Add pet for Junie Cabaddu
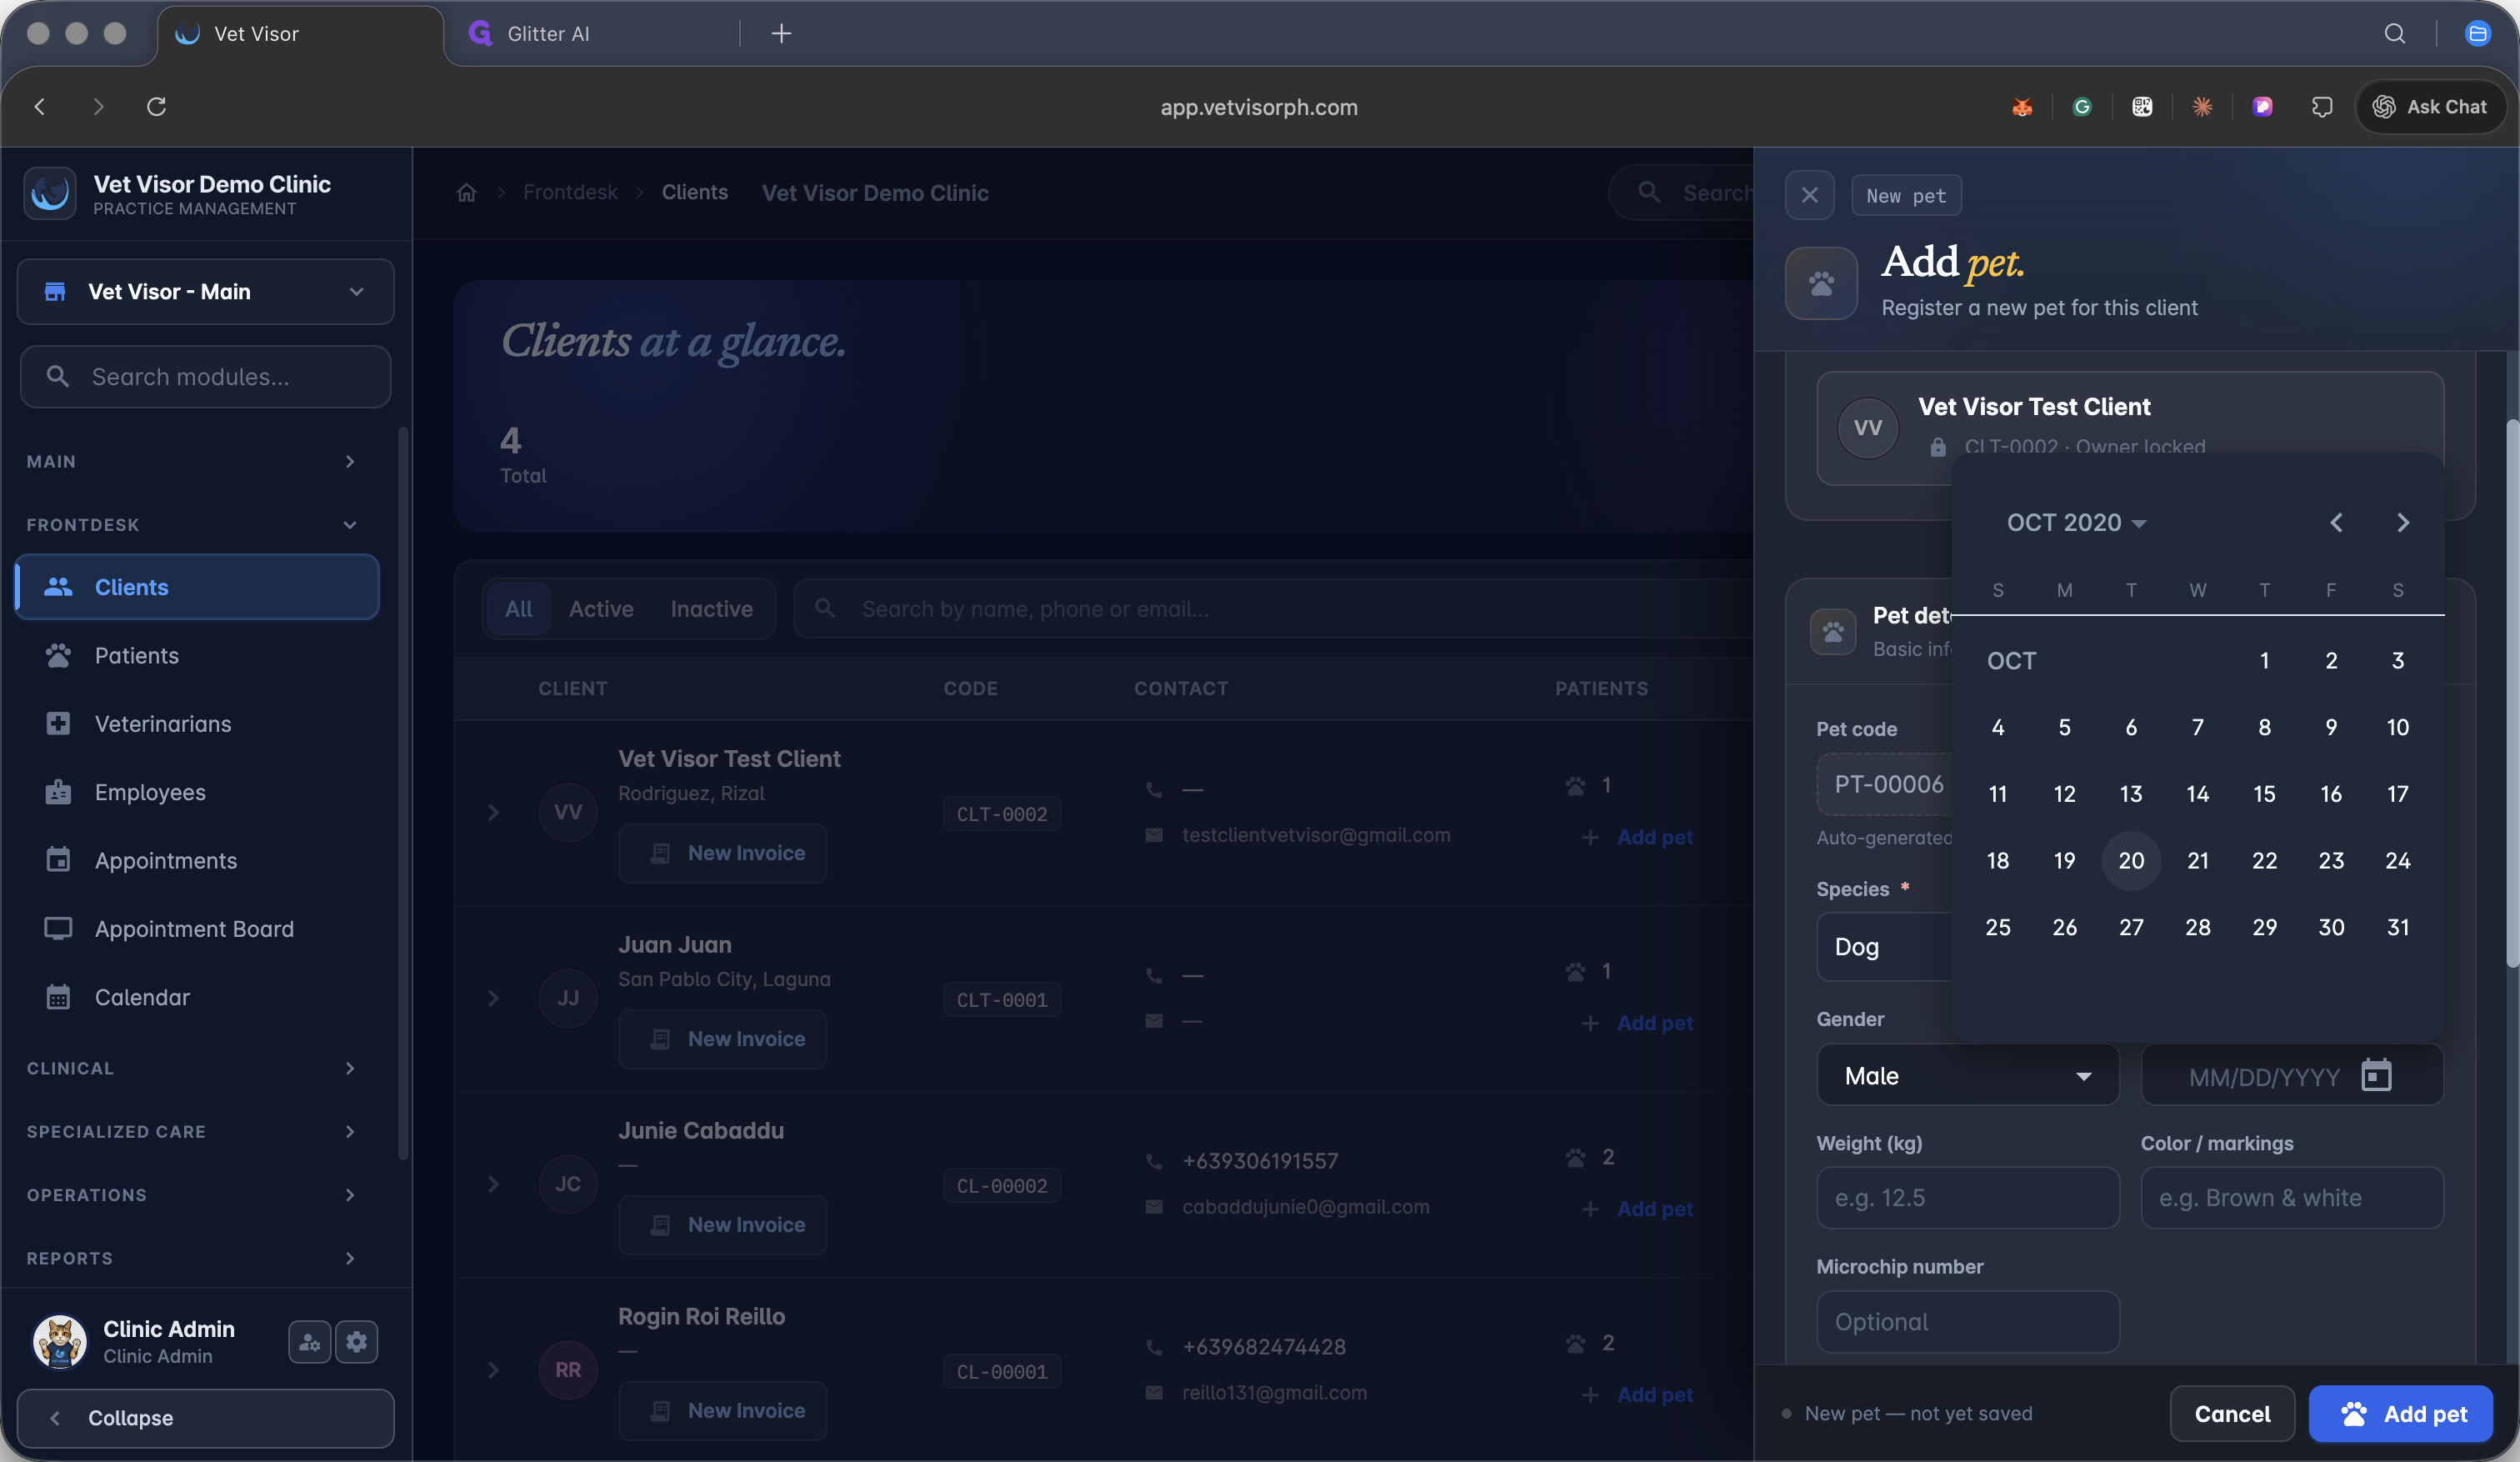Image resolution: width=2520 pixels, height=1462 pixels. pyautogui.click(x=1639, y=1209)
